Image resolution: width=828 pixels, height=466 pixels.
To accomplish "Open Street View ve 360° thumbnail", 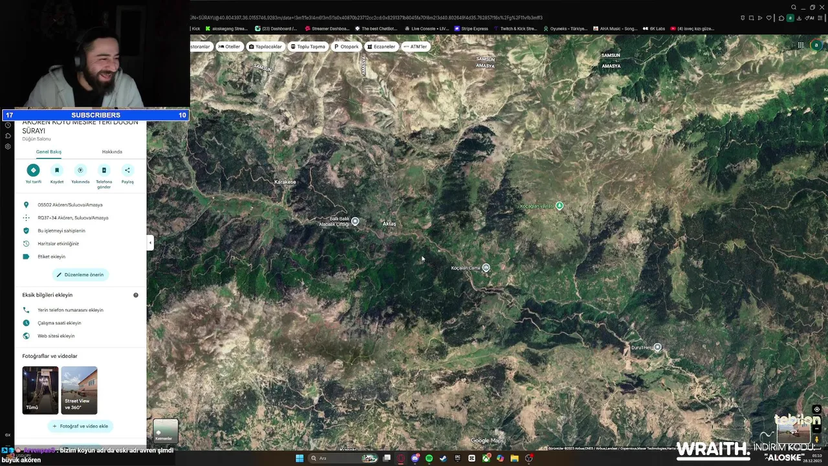I will pyautogui.click(x=80, y=390).
